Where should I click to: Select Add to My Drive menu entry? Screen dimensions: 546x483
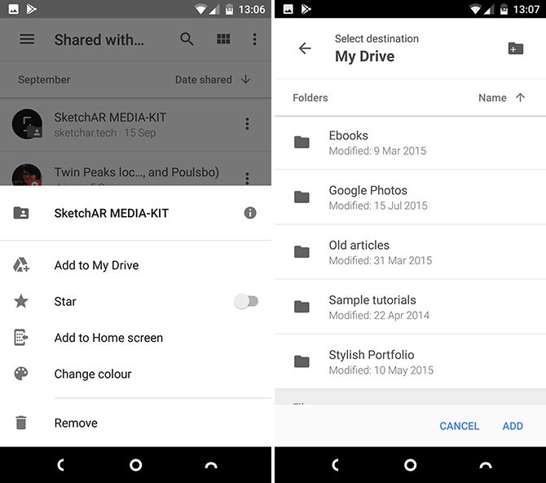pyautogui.click(x=135, y=265)
